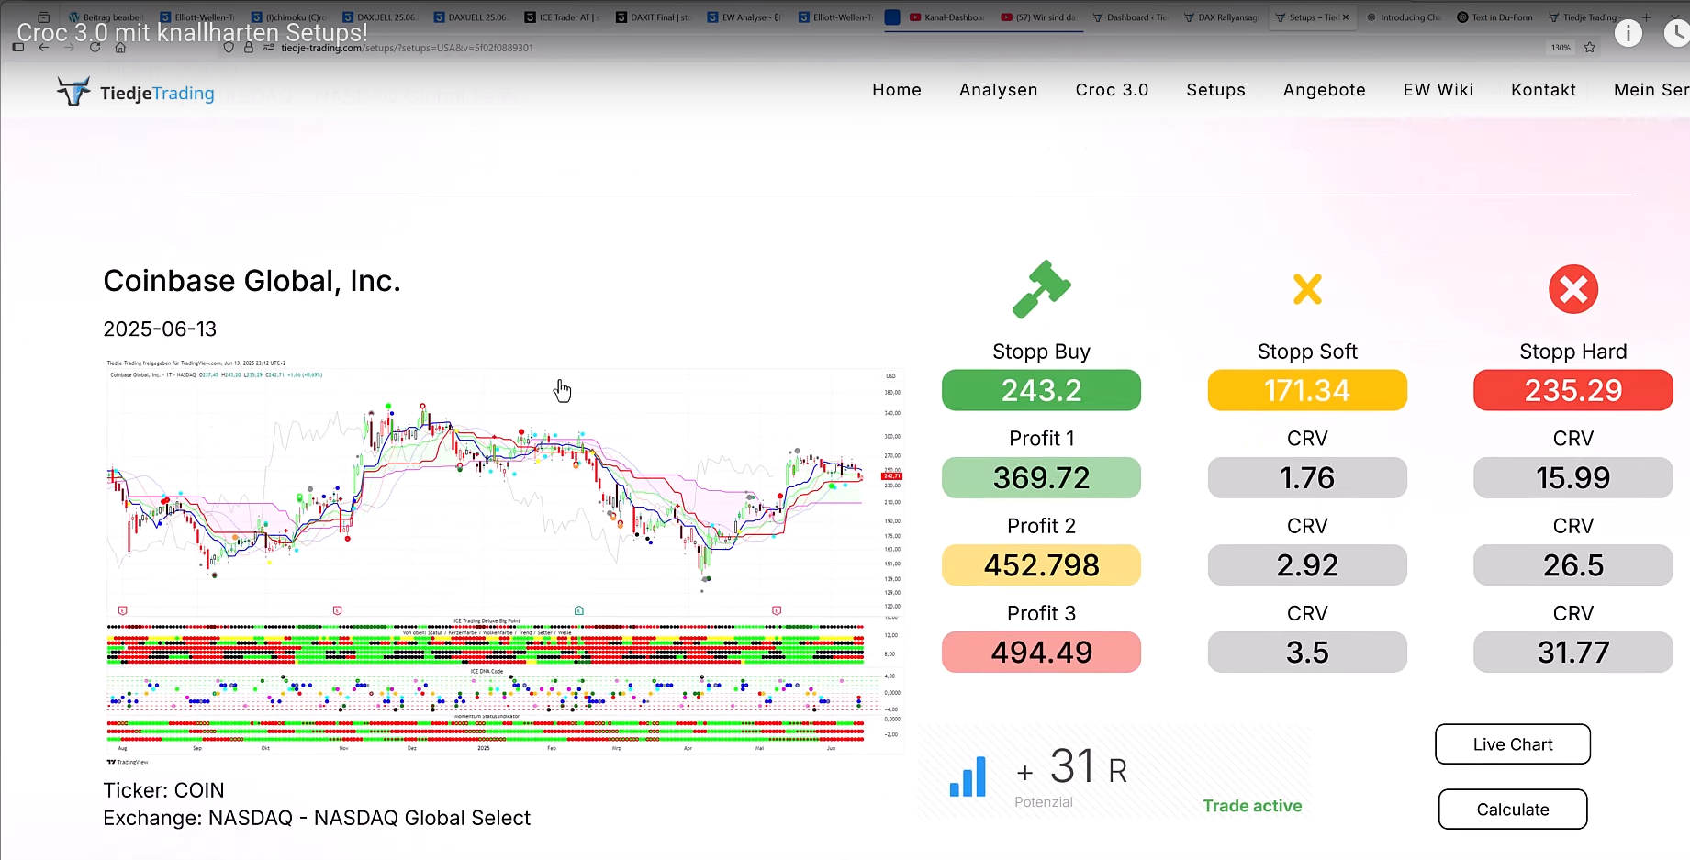Open the Analysen menu item

(x=998, y=90)
